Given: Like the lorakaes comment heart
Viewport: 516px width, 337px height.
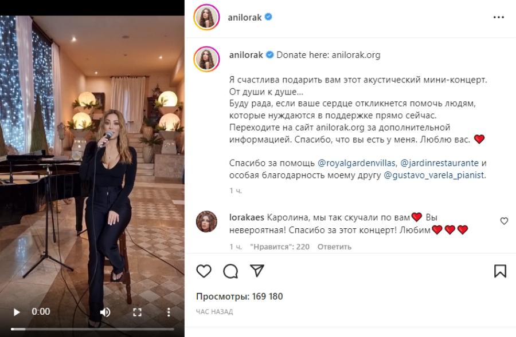Looking at the screenshot, I should click(x=504, y=221).
